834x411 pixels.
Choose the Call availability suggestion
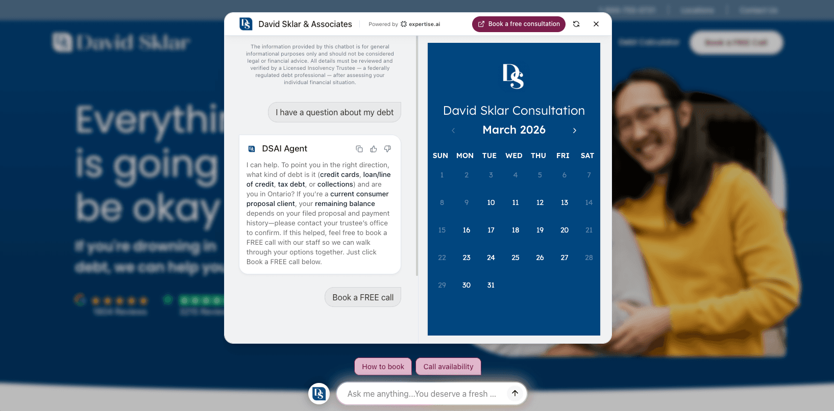448,367
